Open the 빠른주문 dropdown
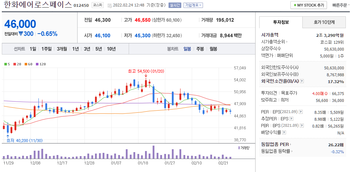Image resolution: width=352 pixels, height=172 pixels. click(341, 5)
